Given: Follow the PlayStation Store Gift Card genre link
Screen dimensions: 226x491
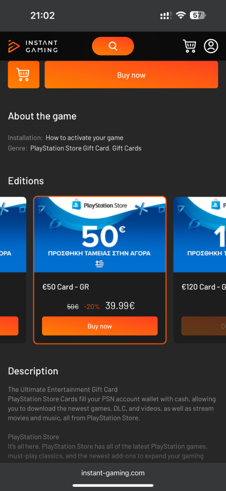Looking at the screenshot, I should (x=70, y=149).
